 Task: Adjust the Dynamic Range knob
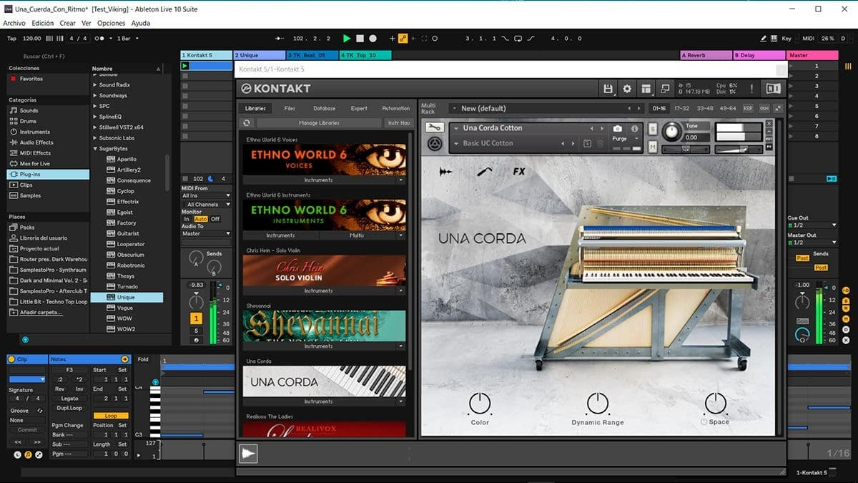[597, 404]
